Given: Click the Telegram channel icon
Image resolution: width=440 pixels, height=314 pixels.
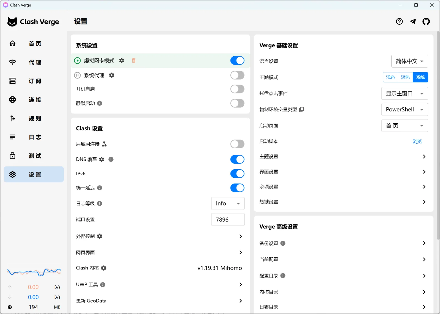Looking at the screenshot, I should click(x=413, y=21).
